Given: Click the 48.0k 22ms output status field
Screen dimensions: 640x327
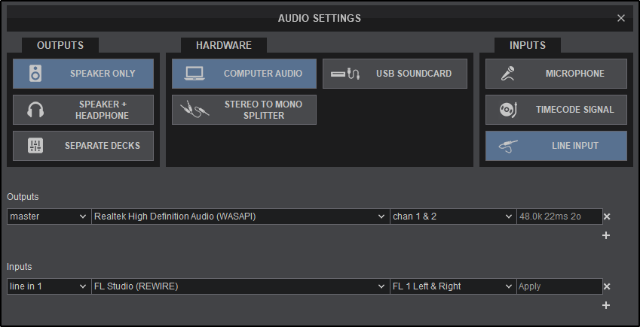Looking at the screenshot, I should pos(559,216).
